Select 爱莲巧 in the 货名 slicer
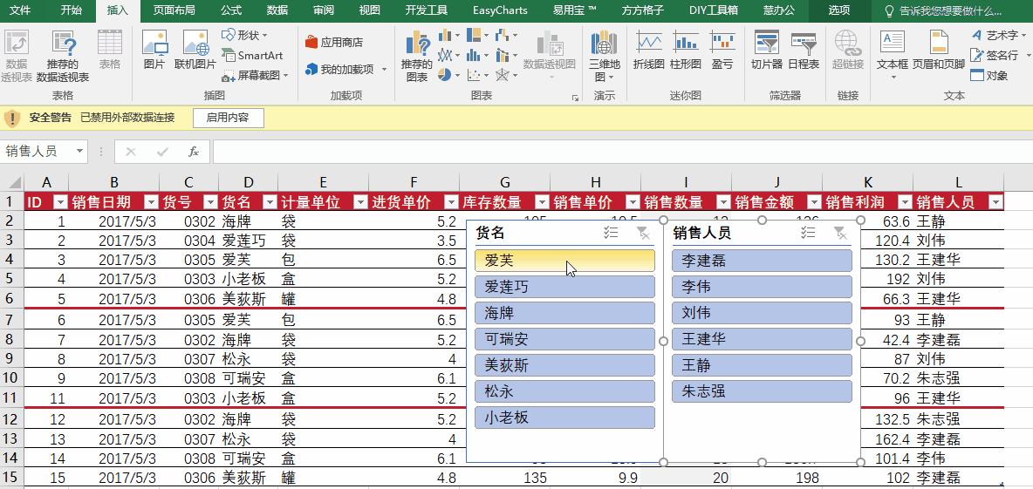This screenshot has height=489, width=1033. pyautogui.click(x=564, y=287)
